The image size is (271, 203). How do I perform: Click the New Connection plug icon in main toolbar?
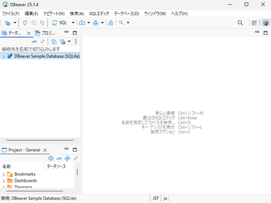(8, 23)
